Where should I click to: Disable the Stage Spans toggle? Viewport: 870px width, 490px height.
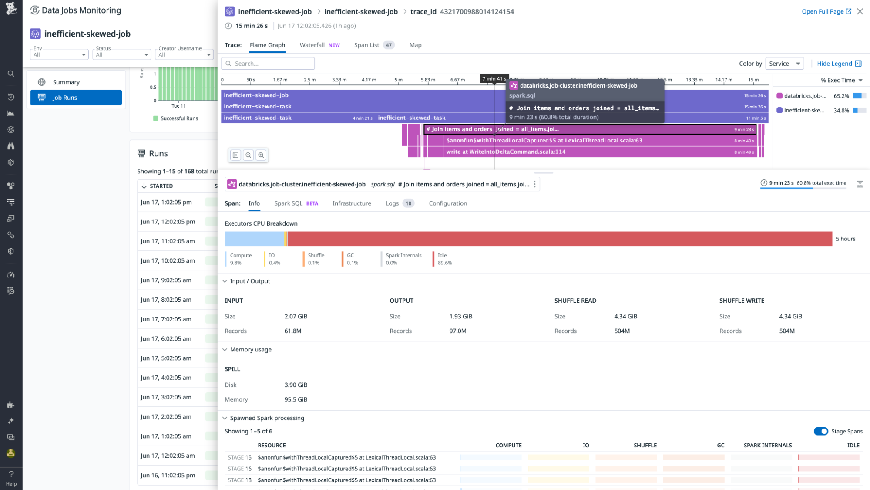(x=821, y=431)
